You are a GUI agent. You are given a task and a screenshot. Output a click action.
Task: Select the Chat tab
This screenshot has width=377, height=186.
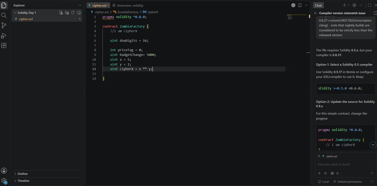[x=318, y=5]
